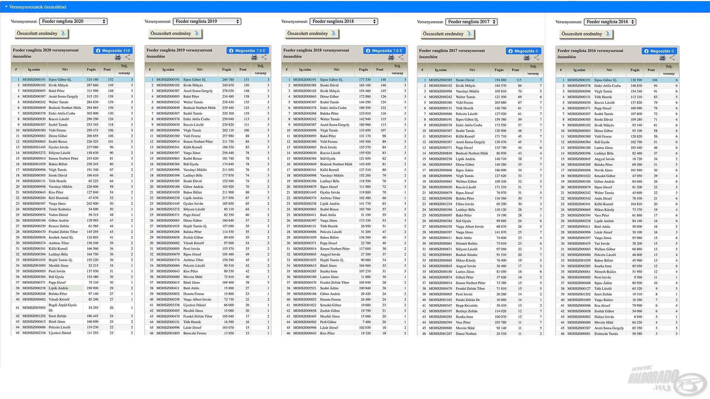The width and height of the screenshot is (710, 399).
Task: Select Bereczki Ferenc row in 2019 table
Action: tap(208, 333)
